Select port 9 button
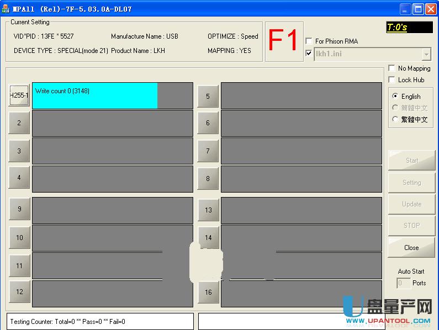Screen dimensions: 439x330 19,210
